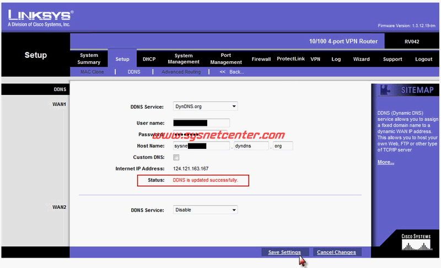Open the Advanced Routing submenu
Screen dimensions: 441x268
point(181,72)
